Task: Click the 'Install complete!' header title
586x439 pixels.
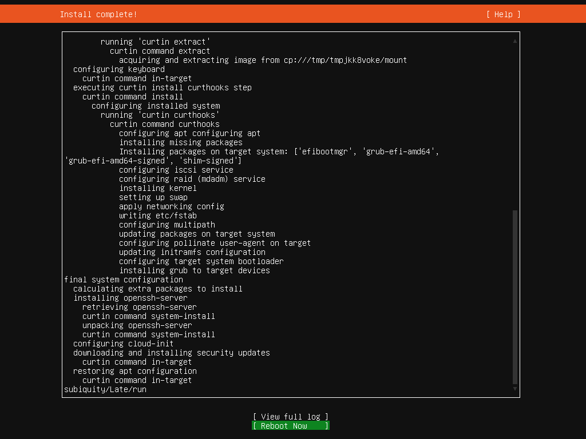Action: (x=98, y=14)
